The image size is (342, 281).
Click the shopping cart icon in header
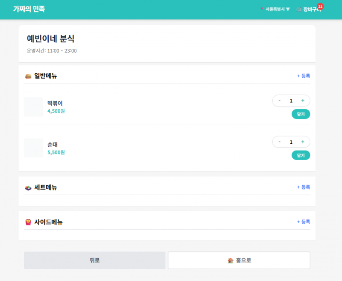(x=299, y=9)
